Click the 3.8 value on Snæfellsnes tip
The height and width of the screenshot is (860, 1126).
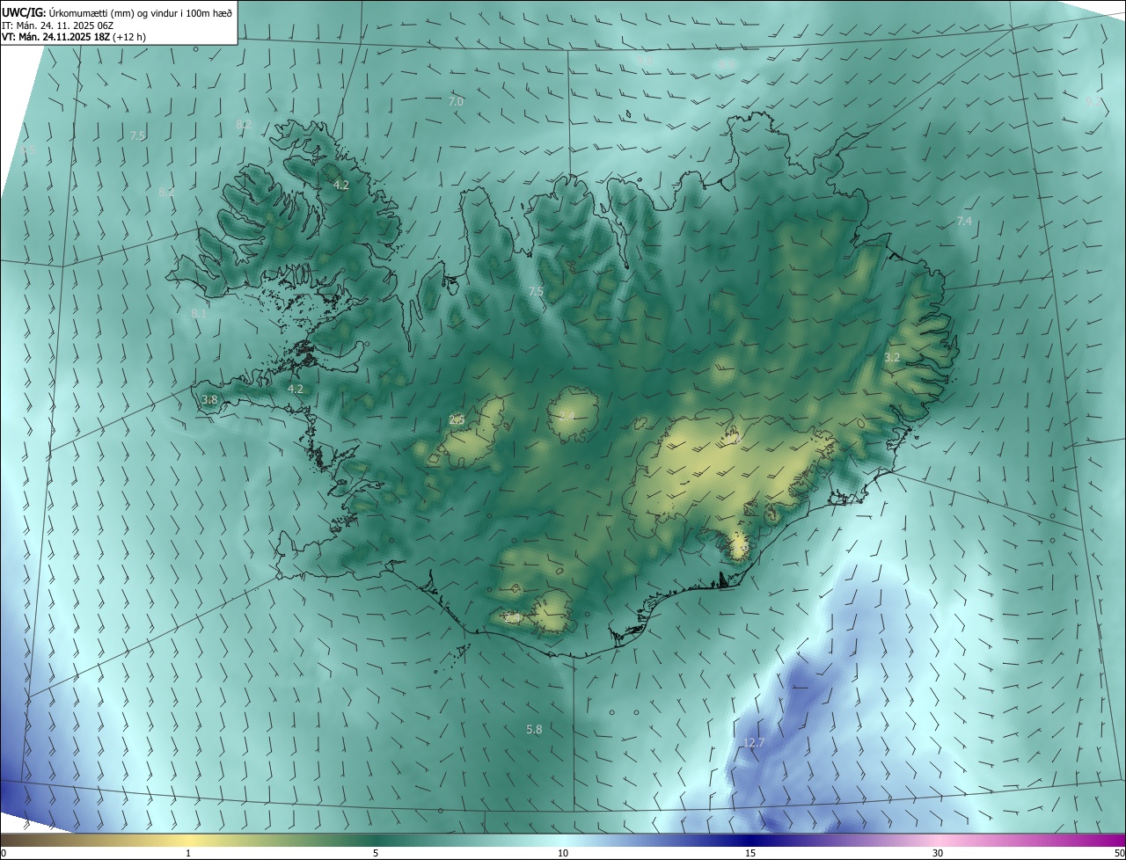click(x=209, y=399)
